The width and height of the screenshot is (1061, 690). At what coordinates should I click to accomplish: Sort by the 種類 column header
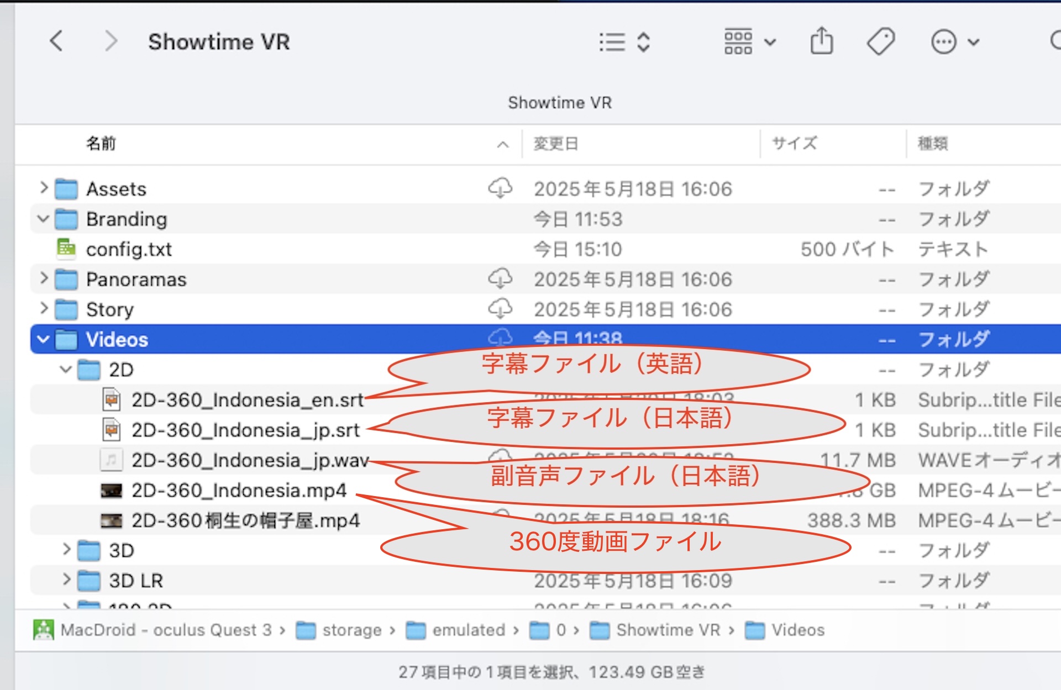pos(933,144)
